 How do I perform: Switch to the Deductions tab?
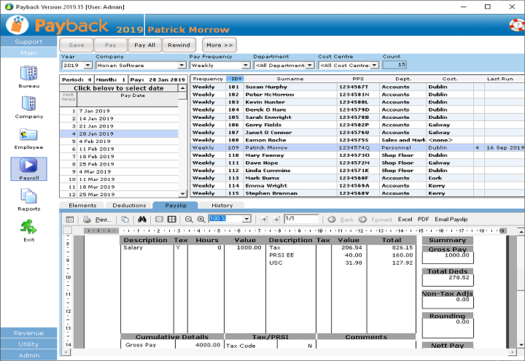[128, 206]
